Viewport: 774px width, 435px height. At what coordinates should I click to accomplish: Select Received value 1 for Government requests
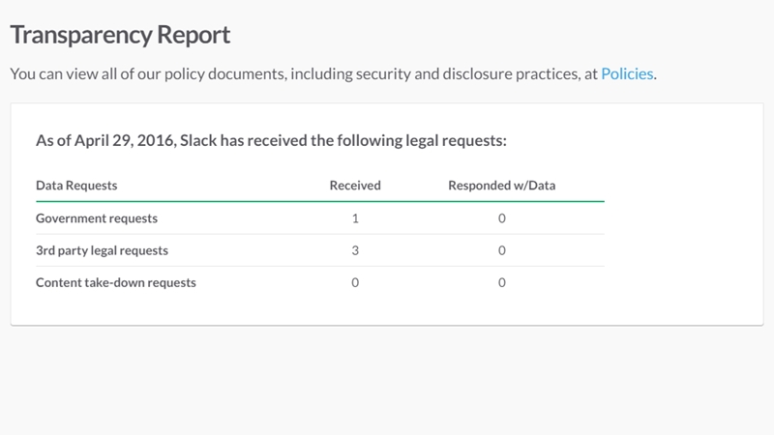355,218
